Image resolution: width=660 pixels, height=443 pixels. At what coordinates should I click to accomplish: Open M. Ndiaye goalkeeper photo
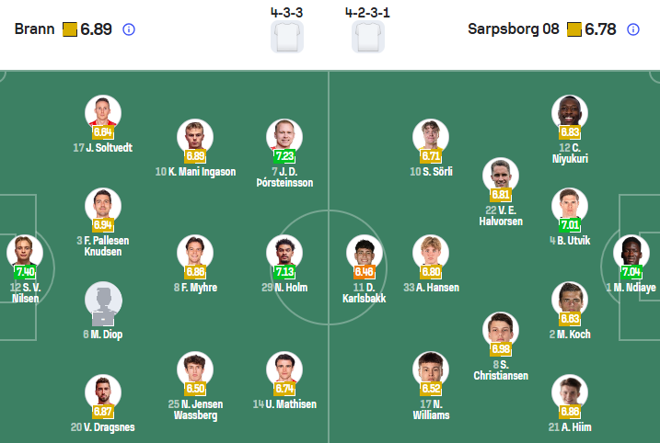pyautogui.click(x=631, y=253)
